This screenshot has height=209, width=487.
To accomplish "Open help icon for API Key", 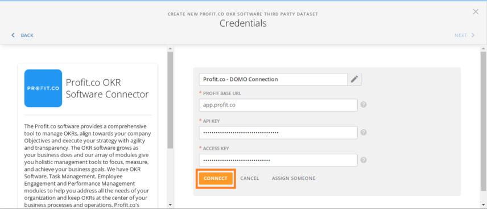I will 364,133.
